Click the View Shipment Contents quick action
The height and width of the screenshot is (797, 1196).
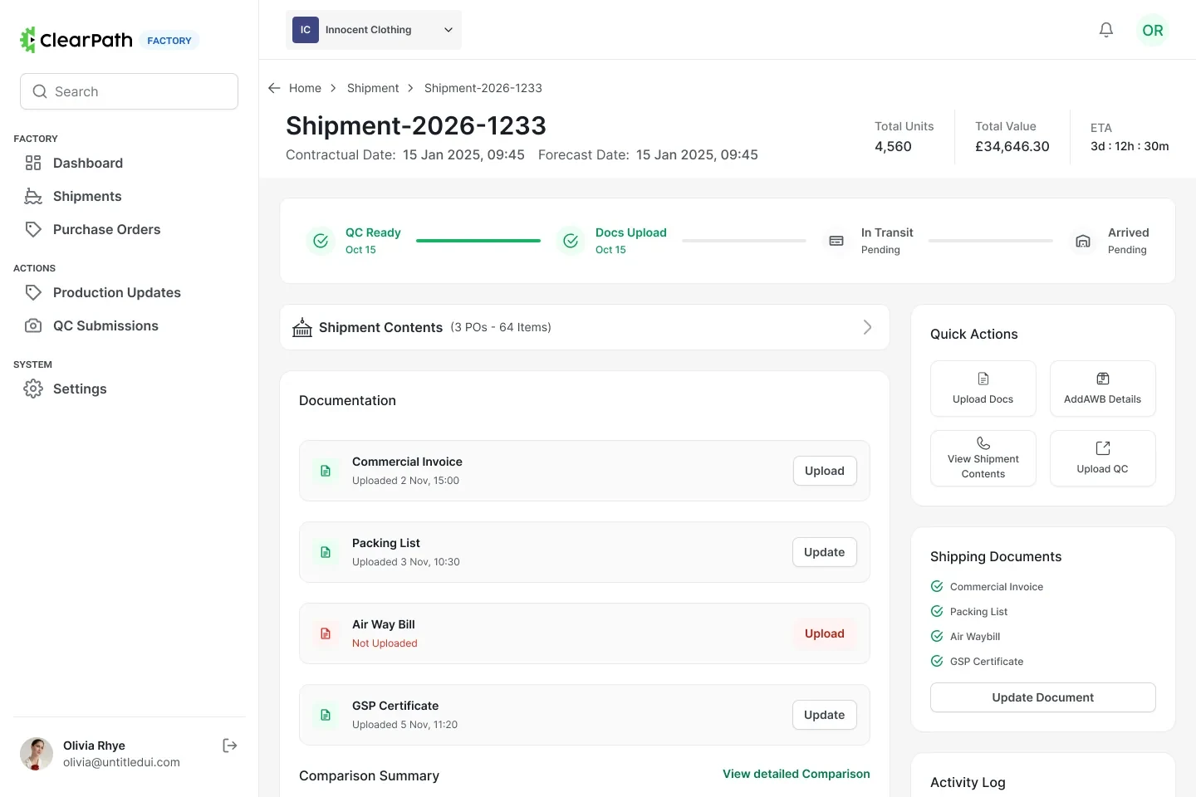[983, 458]
